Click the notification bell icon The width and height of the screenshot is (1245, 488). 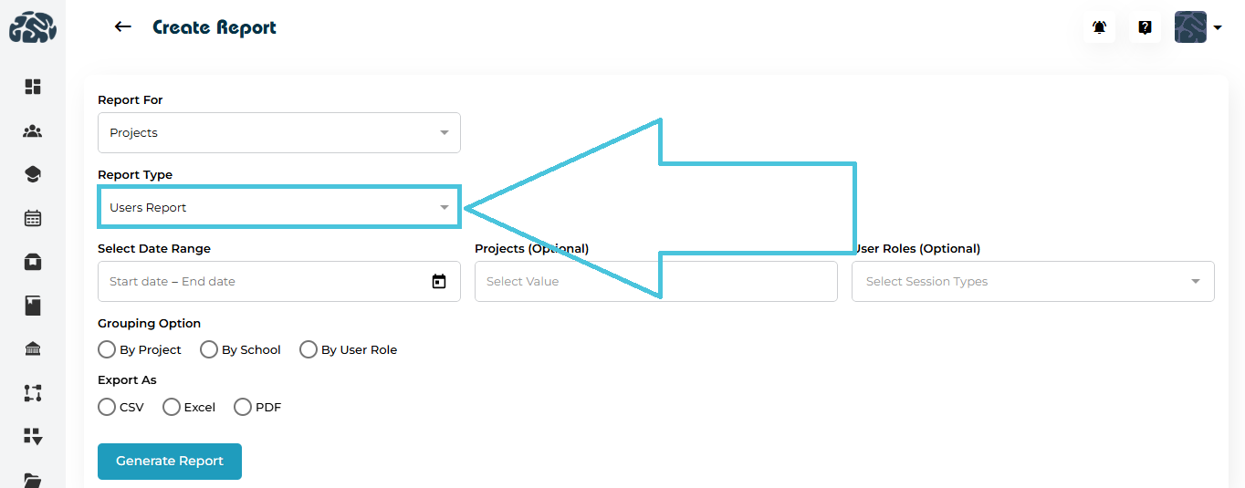(1099, 27)
